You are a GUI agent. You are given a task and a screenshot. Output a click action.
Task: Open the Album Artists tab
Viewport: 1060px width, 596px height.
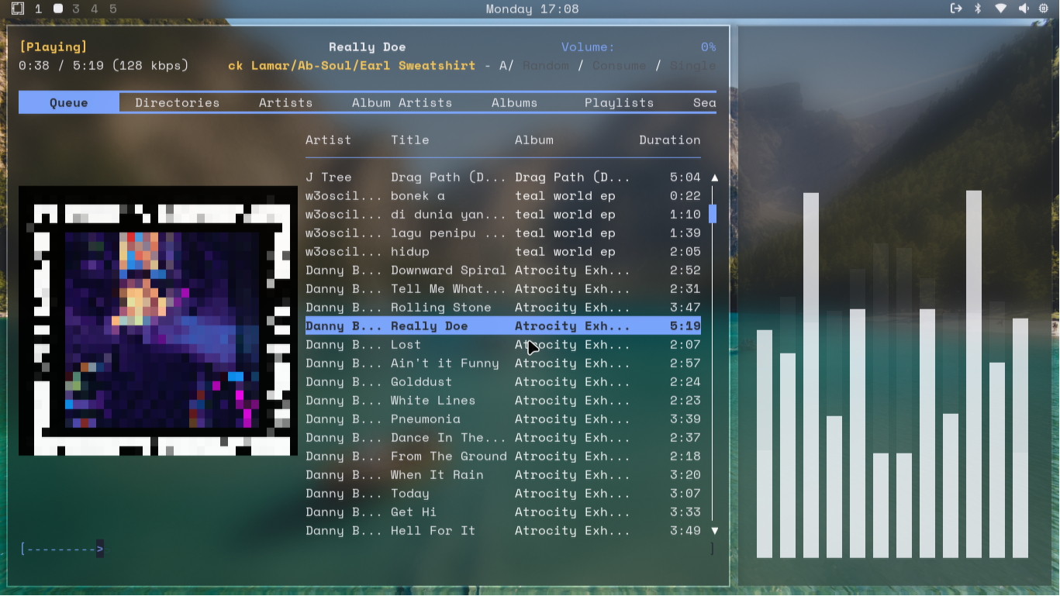pos(402,103)
